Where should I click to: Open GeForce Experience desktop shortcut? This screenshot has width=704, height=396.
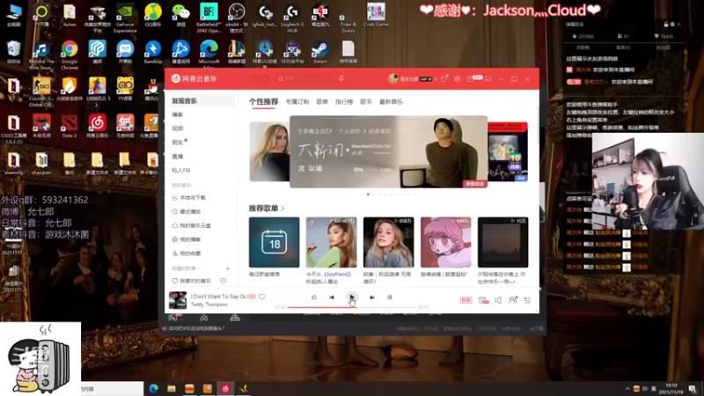(125, 18)
